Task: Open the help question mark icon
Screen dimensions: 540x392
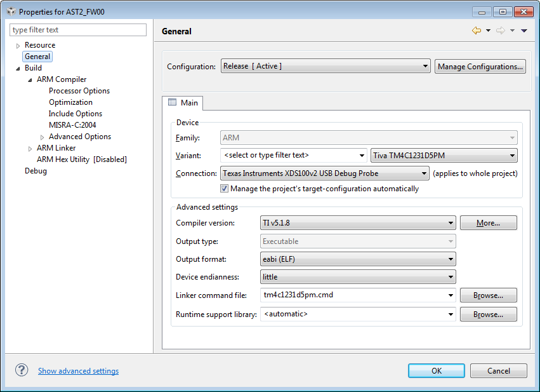Action: (22, 370)
